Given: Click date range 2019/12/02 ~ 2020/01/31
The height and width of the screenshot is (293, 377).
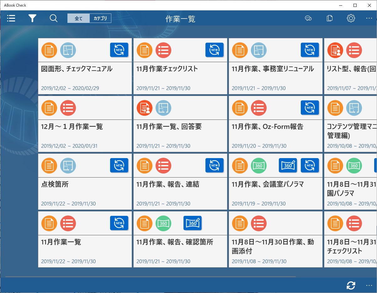Looking at the screenshot, I should click(69, 146).
